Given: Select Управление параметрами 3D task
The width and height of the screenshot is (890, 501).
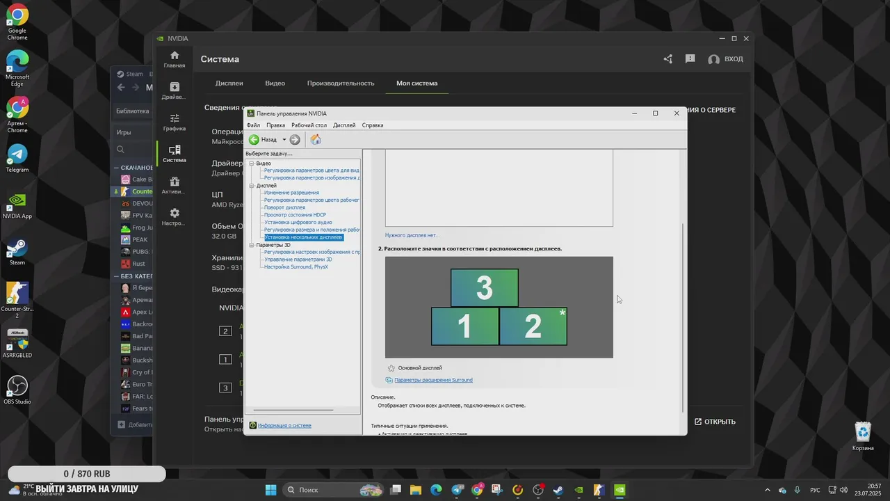Looking at the screenshot, I should [298, 260].
